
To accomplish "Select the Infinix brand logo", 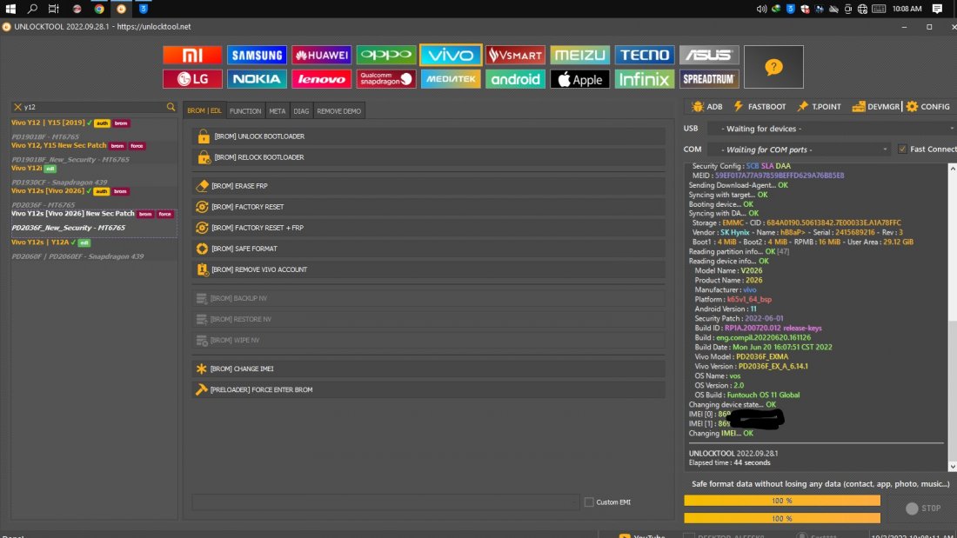I will pyautogui.click(x=645, y=79).
